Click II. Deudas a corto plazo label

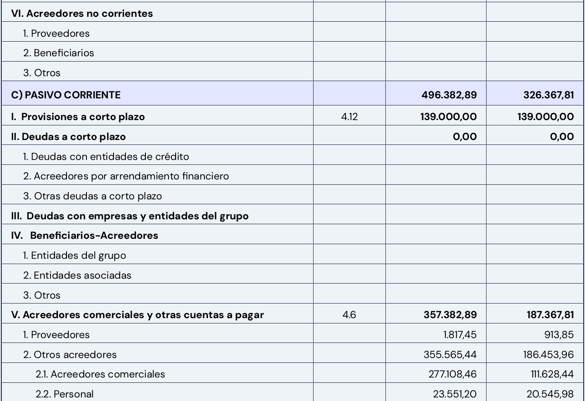point(68,136)
